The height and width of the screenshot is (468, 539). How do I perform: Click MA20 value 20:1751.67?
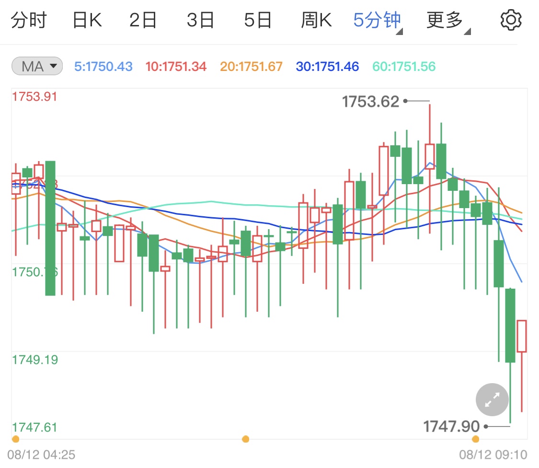click(251, 67)
